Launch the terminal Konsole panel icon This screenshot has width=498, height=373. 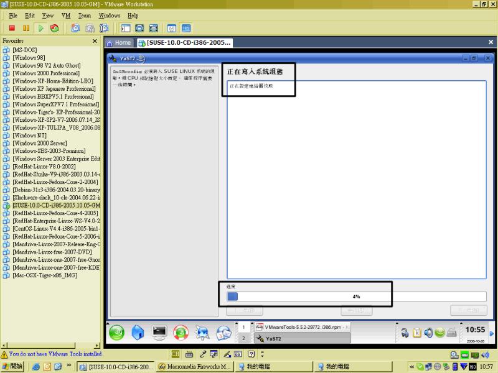159,333
